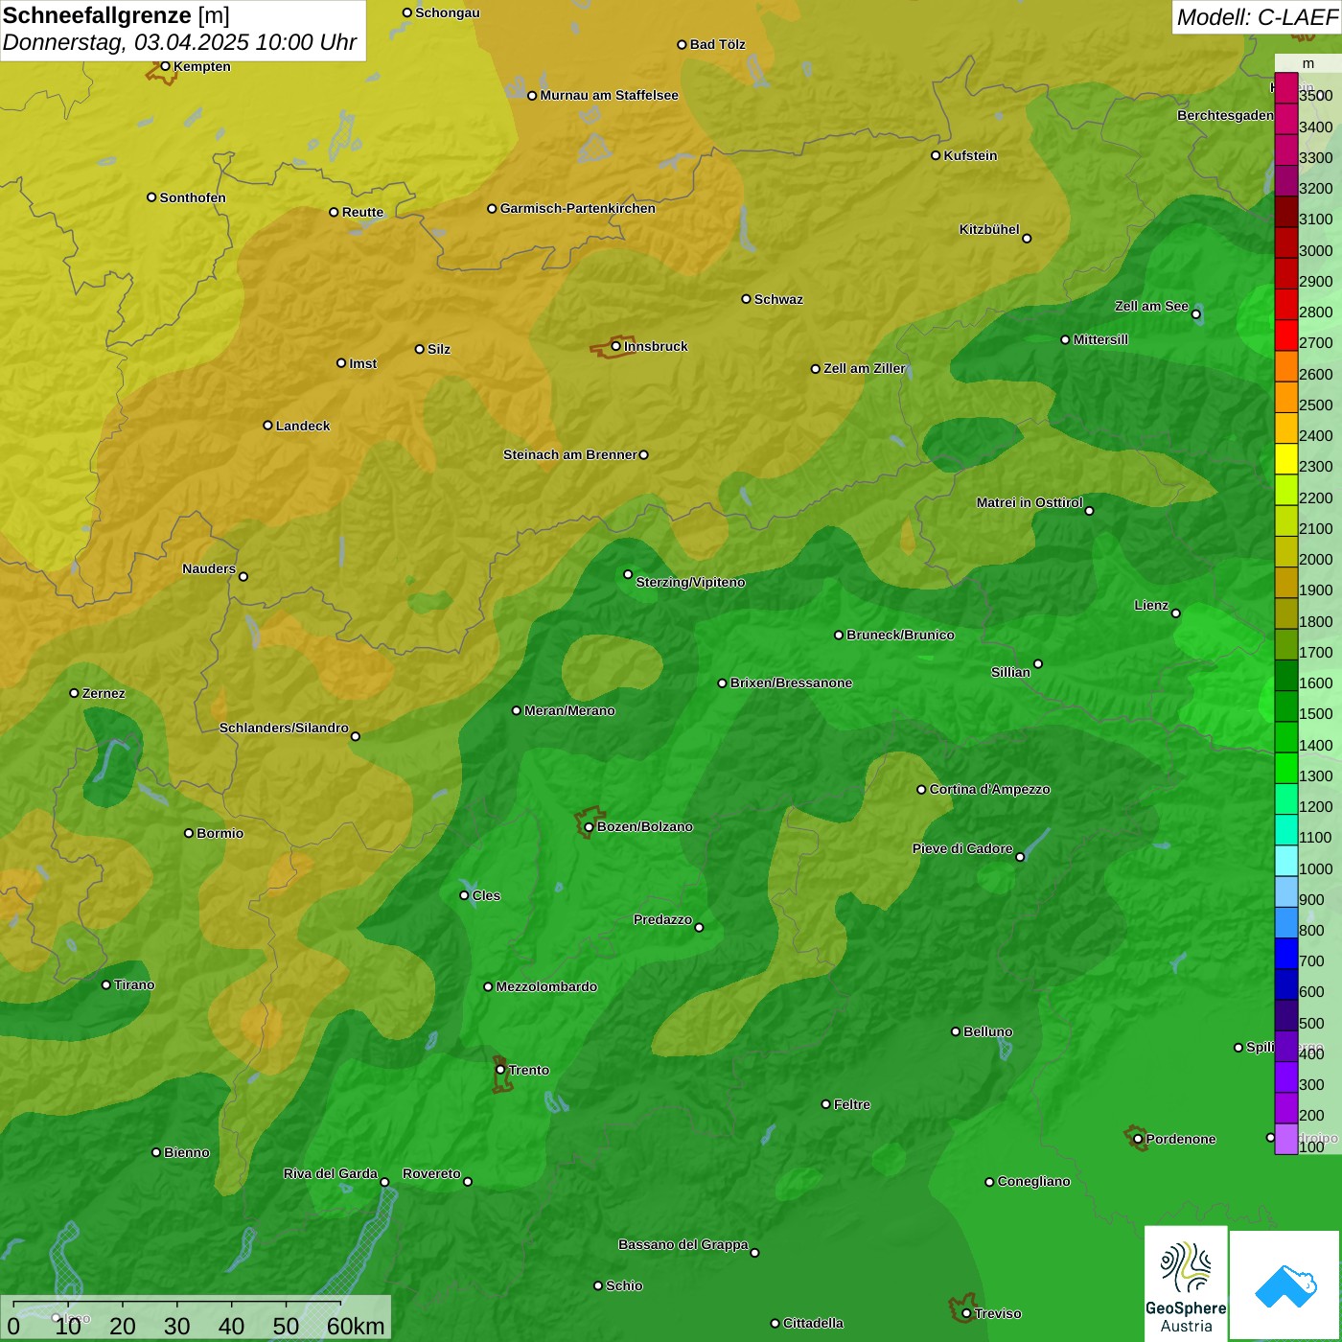The image size is (1342, 1342).
Task: Click the Schlanders/Silandro label
Action: tap(284, 728)
